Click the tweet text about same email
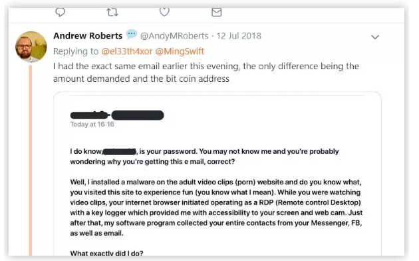 206,73
